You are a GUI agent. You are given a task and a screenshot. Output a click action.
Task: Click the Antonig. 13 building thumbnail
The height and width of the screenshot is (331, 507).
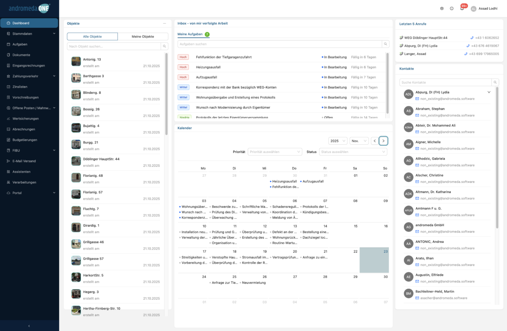click(76, 61)
